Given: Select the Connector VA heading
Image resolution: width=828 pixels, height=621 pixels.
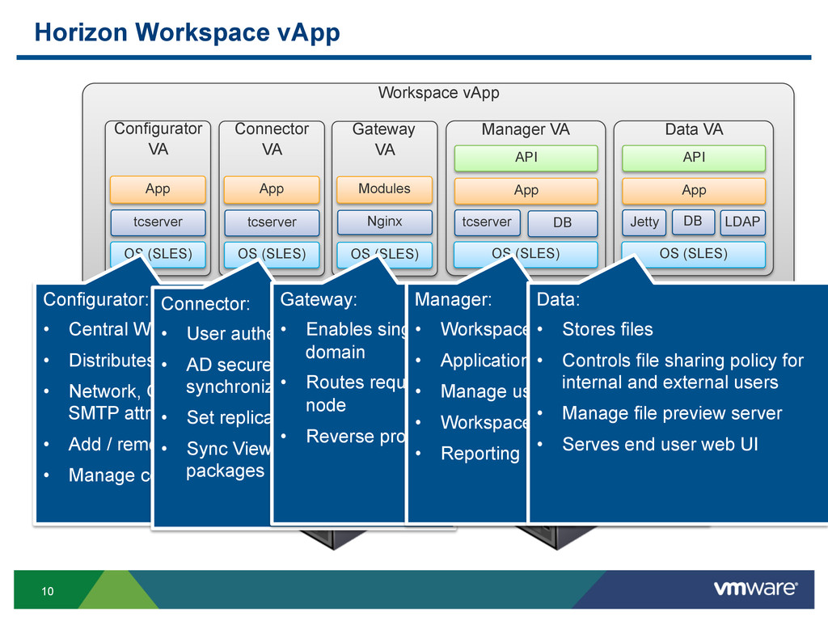Looking at the screenshot, I should (272, 139).
